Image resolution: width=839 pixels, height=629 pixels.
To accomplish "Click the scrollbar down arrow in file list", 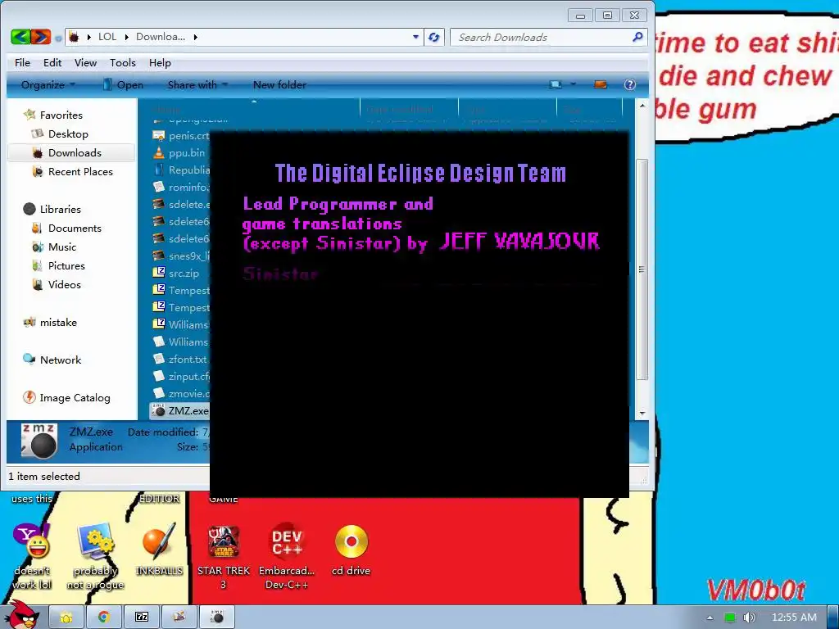I will pos(642,413).
